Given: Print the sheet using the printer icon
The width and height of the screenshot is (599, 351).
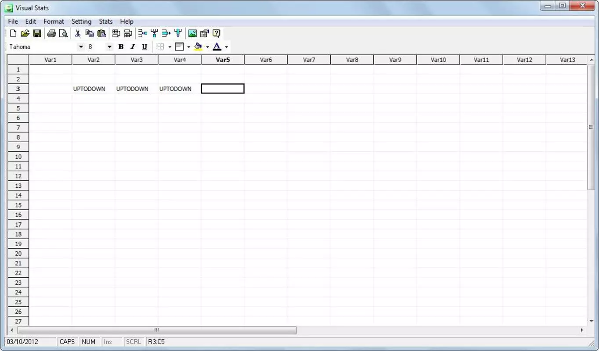Looking at the screenshot, I should point(51,33).
